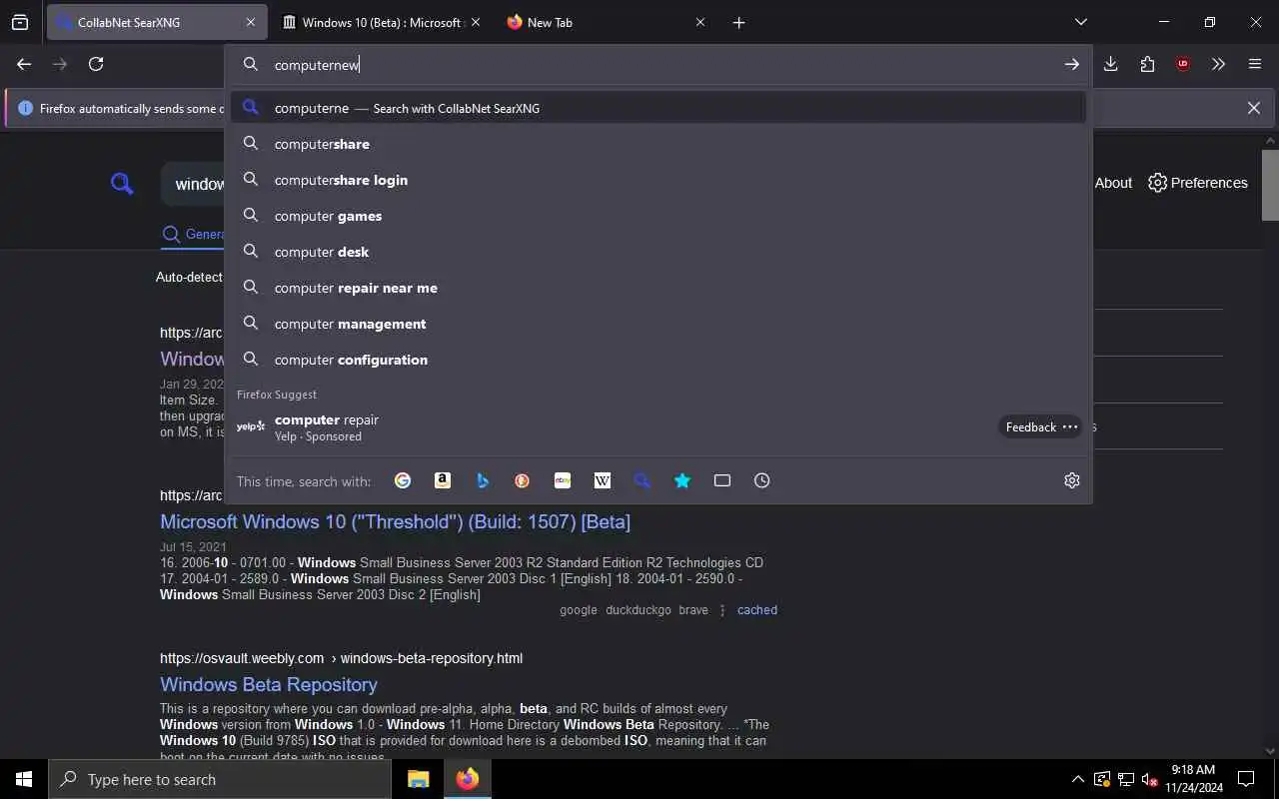Viewport: 1279px width, 799px height.
Task: Open About link on SearXNG page
Action: pyautogui.click(x=1113, y=183)
